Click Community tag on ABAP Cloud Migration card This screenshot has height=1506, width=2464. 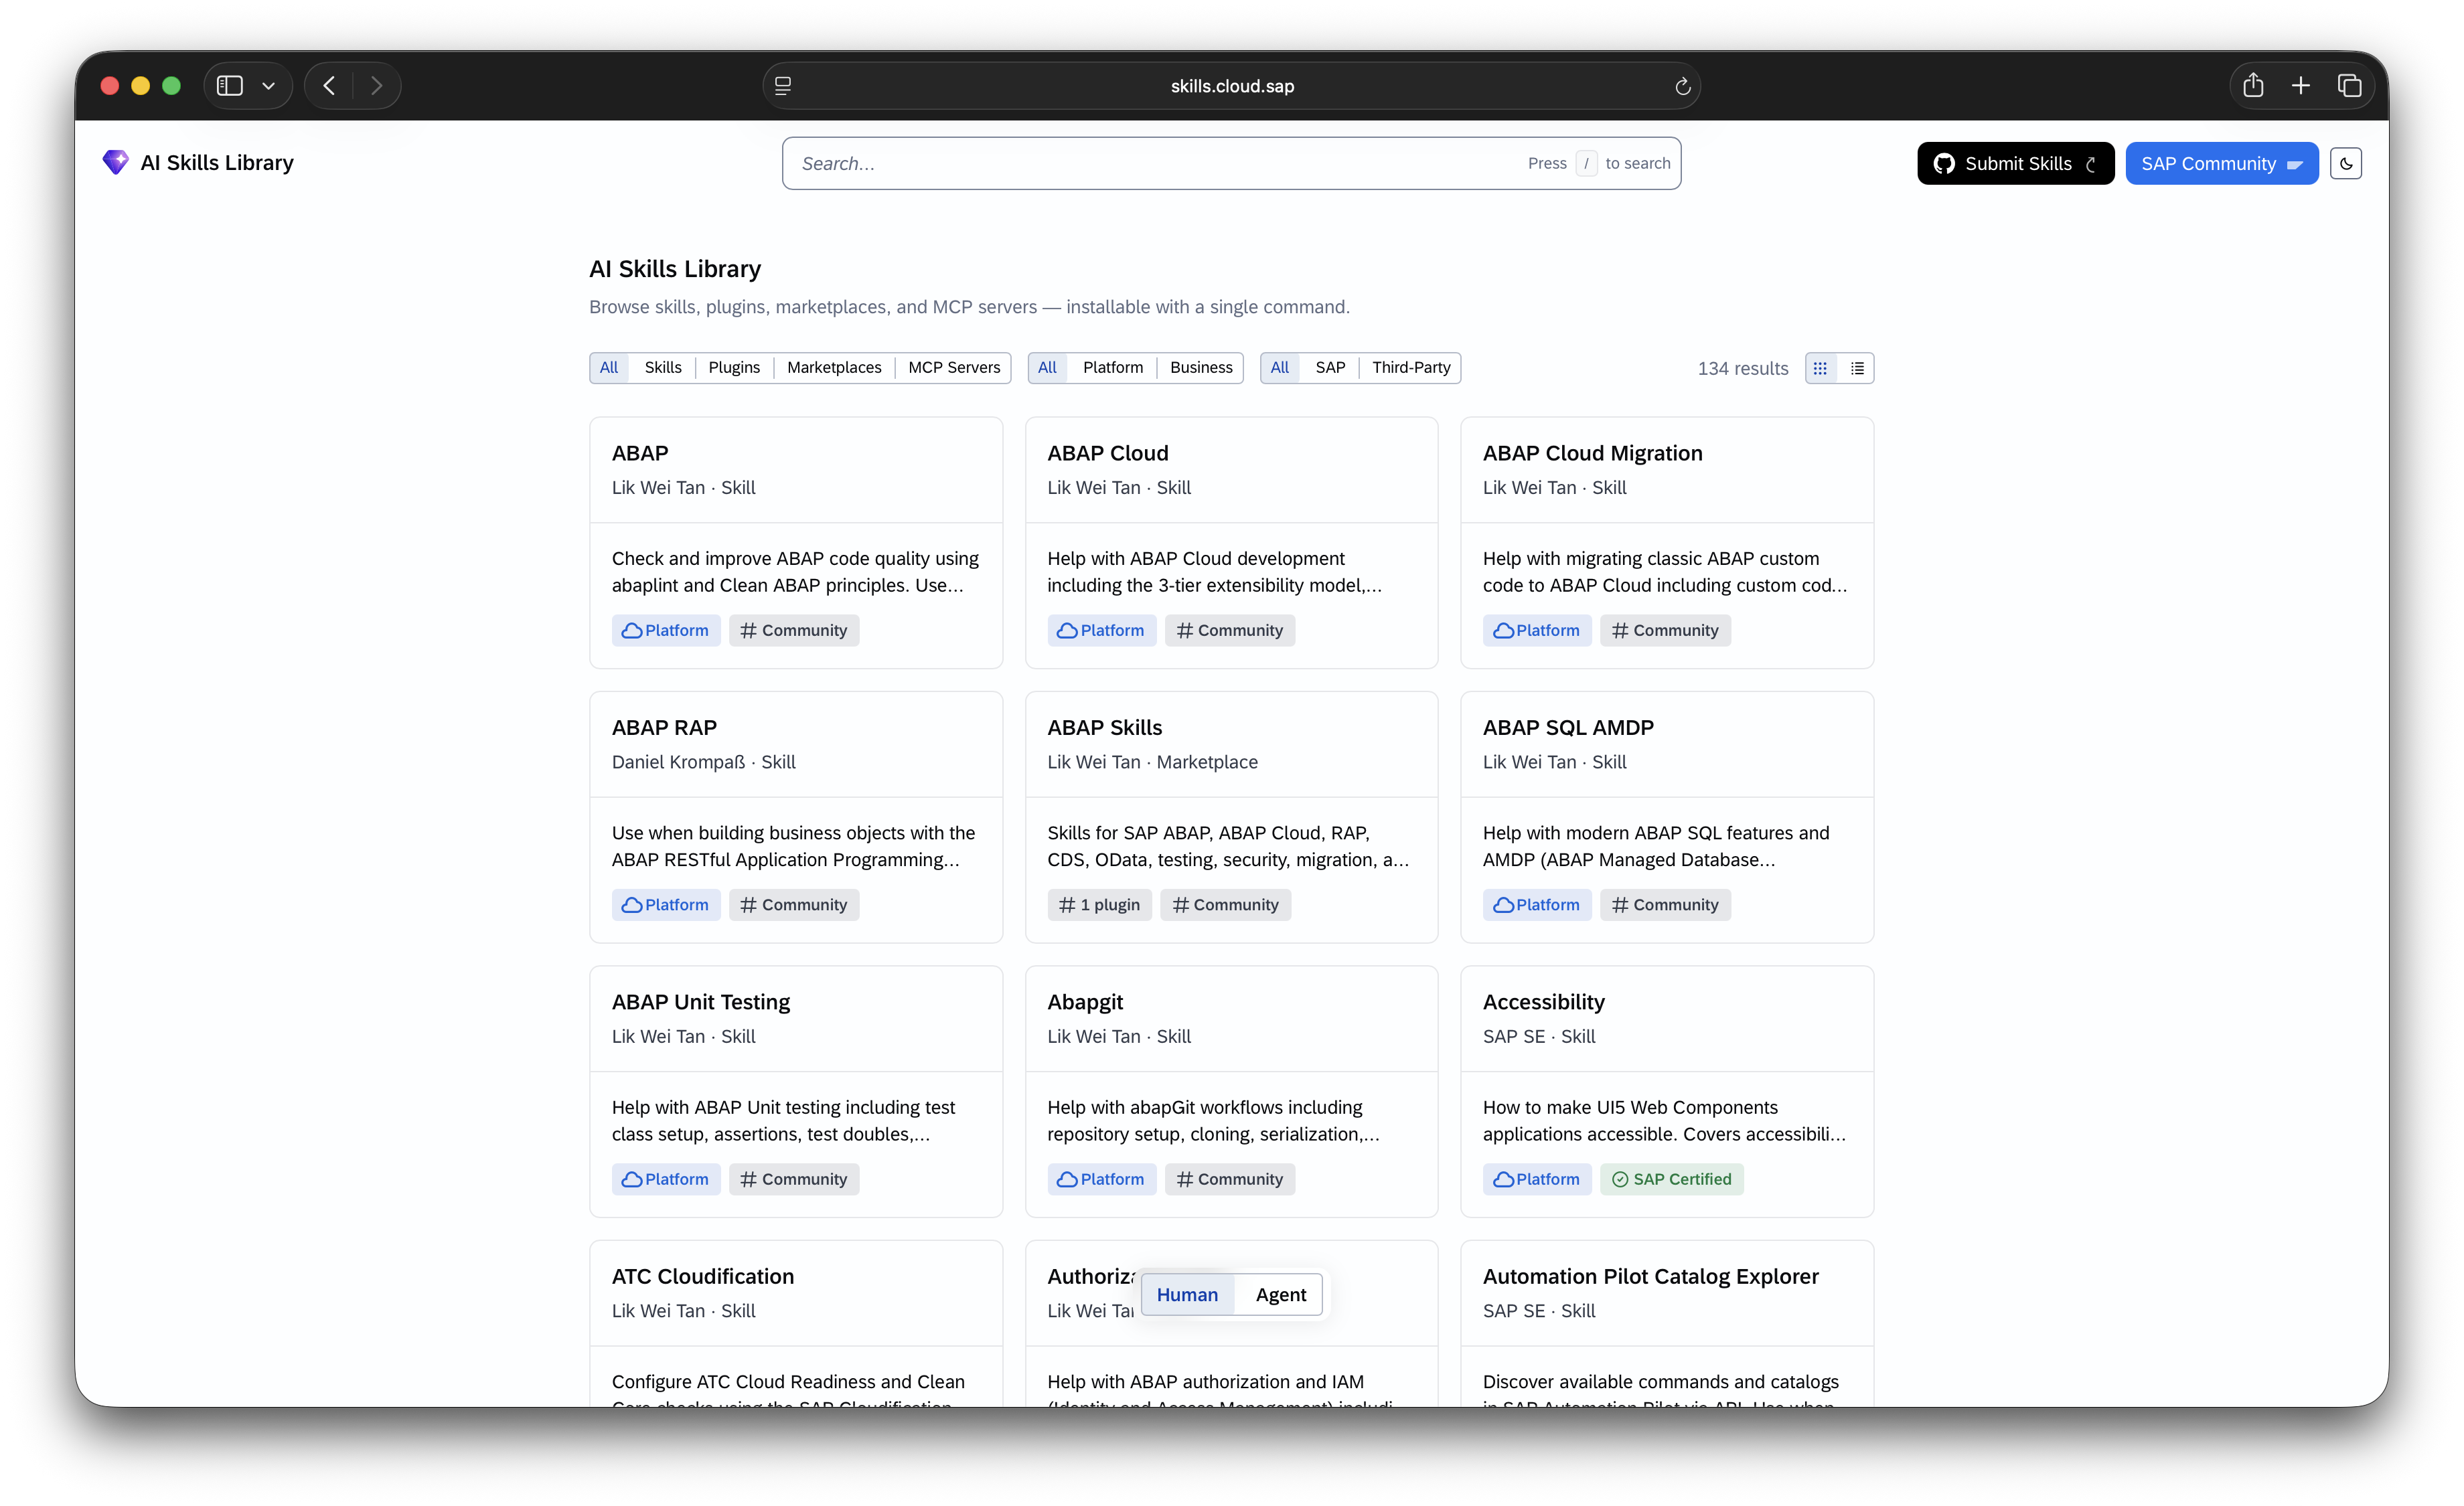(1665, 631)
